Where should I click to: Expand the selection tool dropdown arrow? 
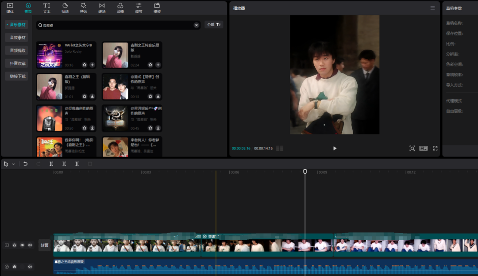(13, 164)
